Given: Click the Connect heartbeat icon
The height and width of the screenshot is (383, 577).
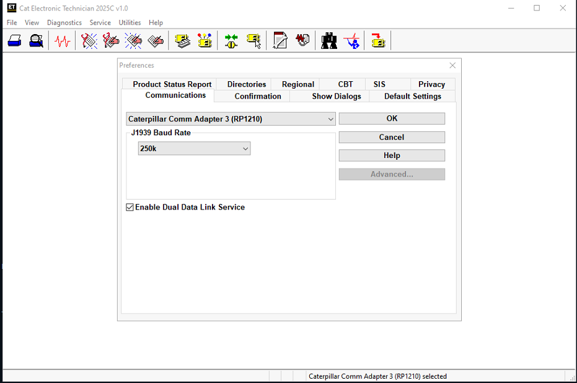Looking at the screenshot, I should pyautogui.click(x=61, y=40).
